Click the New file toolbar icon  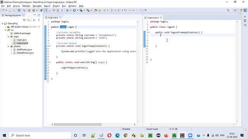[3, 10]
